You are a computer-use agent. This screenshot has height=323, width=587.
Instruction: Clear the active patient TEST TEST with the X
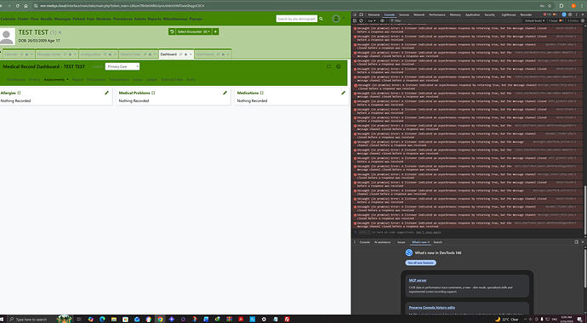click(x=60, y=33)
